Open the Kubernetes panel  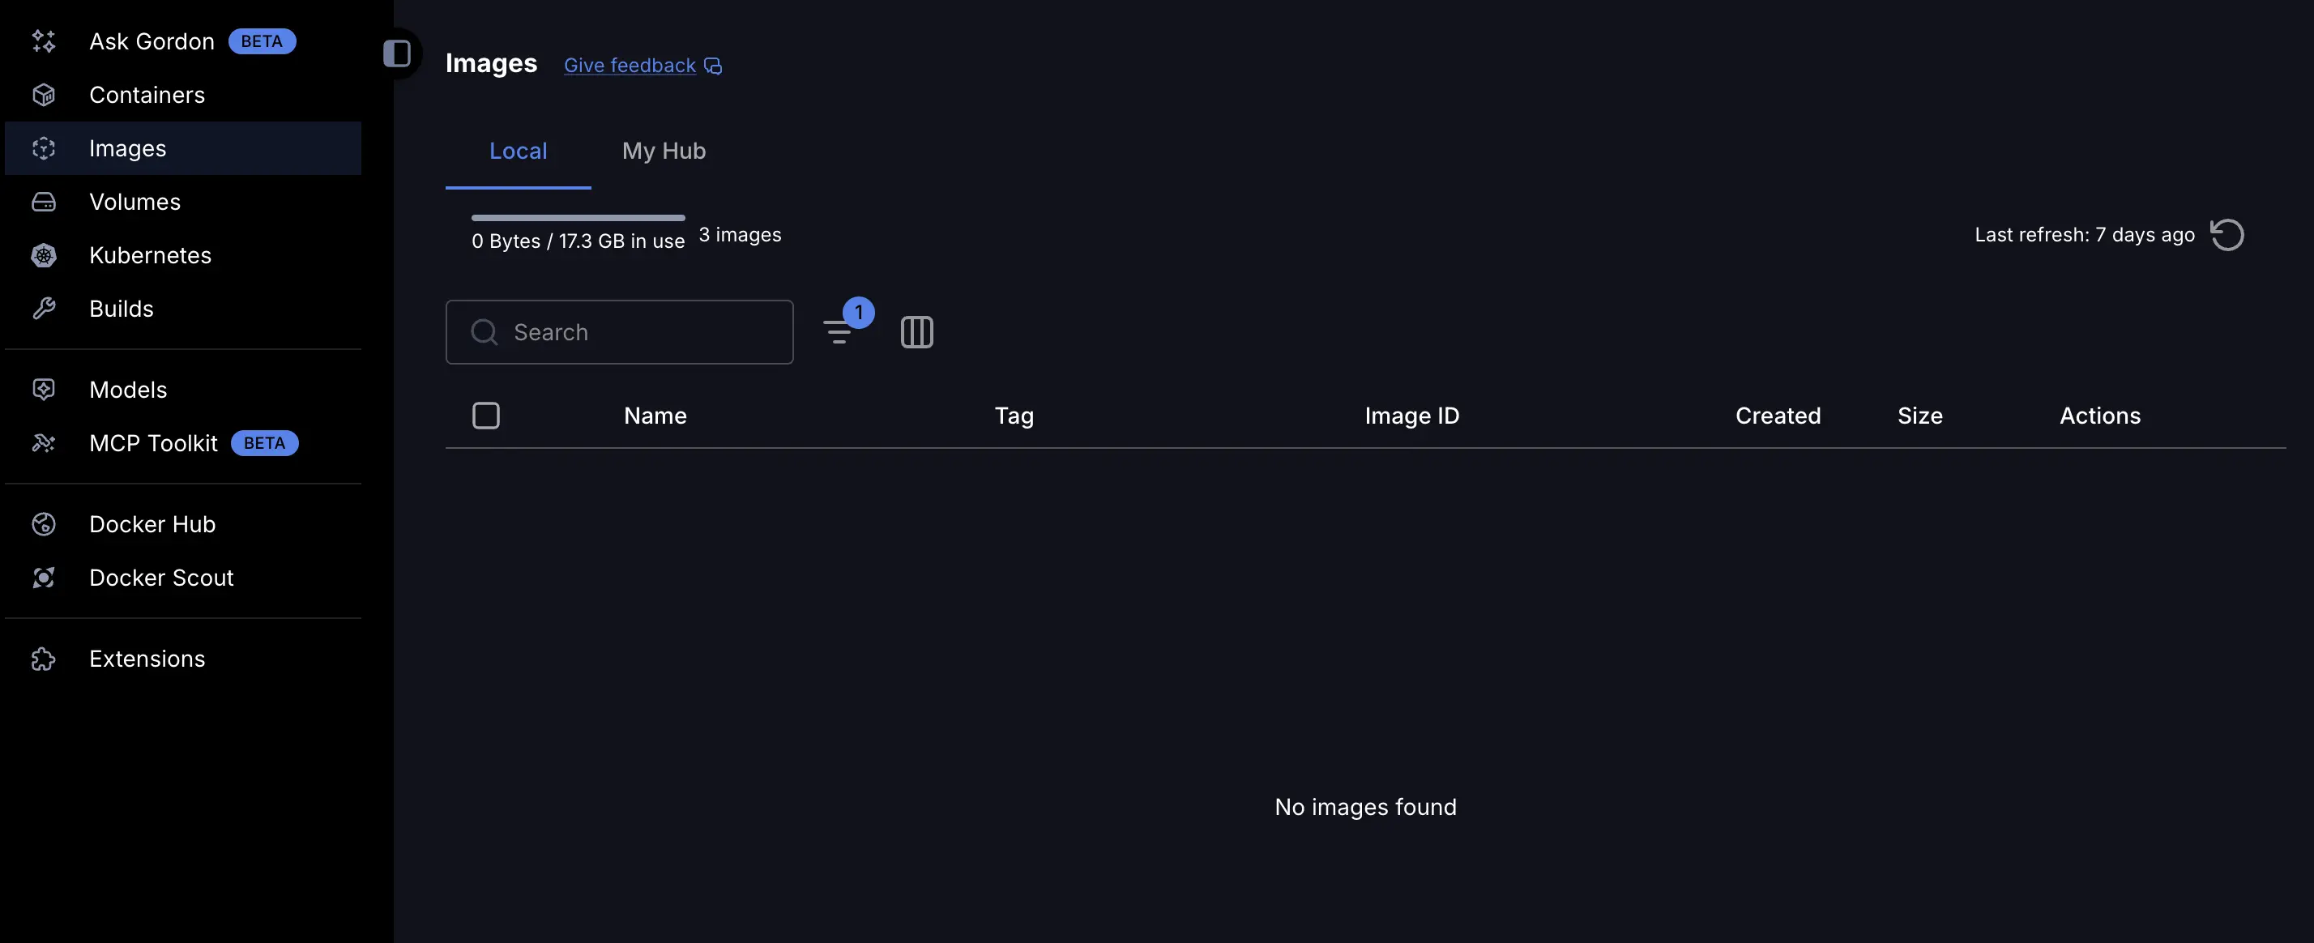point(151,255)
